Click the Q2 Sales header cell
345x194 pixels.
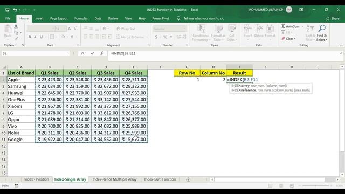click(x=78, y=73)
